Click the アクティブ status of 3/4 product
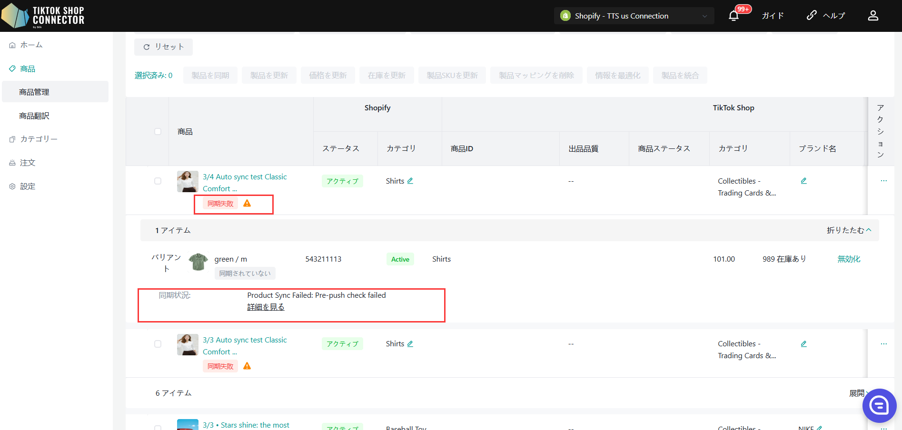 point(342,181)
